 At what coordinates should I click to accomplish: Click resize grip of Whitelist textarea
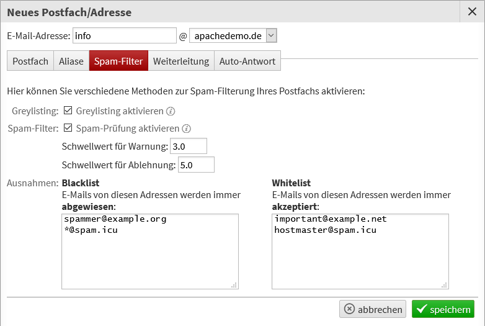(x=445, y=285)
